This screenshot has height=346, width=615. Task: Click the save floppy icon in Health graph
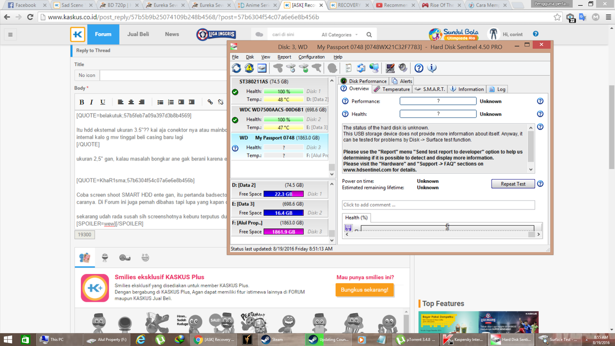pos(348,228)
